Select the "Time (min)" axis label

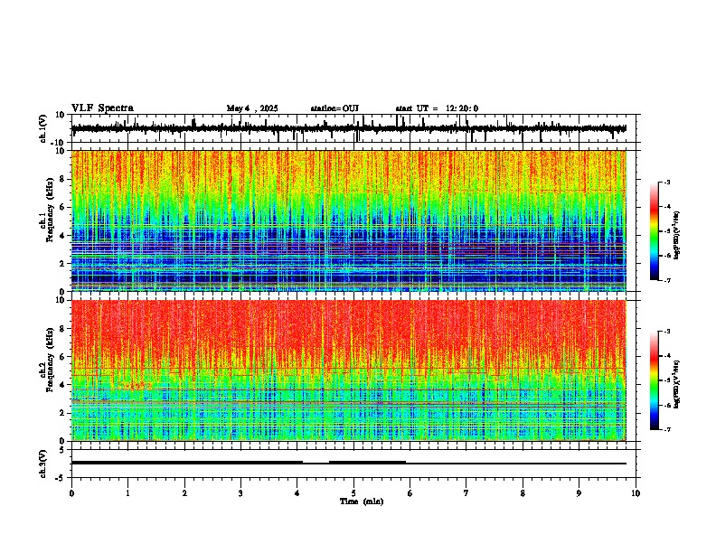click(362, 501)
